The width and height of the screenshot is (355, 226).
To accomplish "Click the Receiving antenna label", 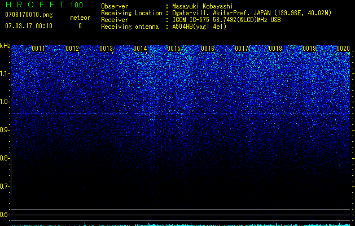I will coord(130,27).
